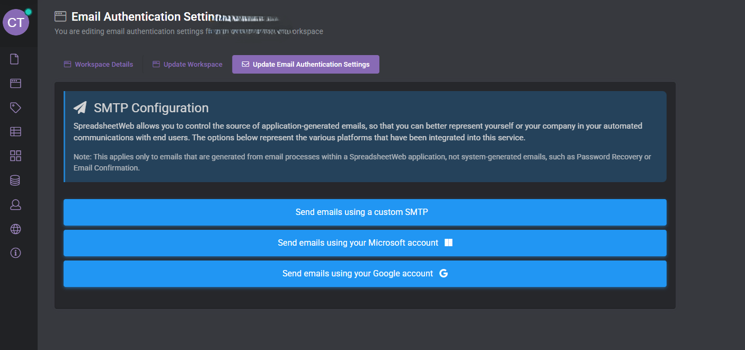745x350 pixels.
Task: Switch to the Workspace Details tab
Action: pos(99,65)
